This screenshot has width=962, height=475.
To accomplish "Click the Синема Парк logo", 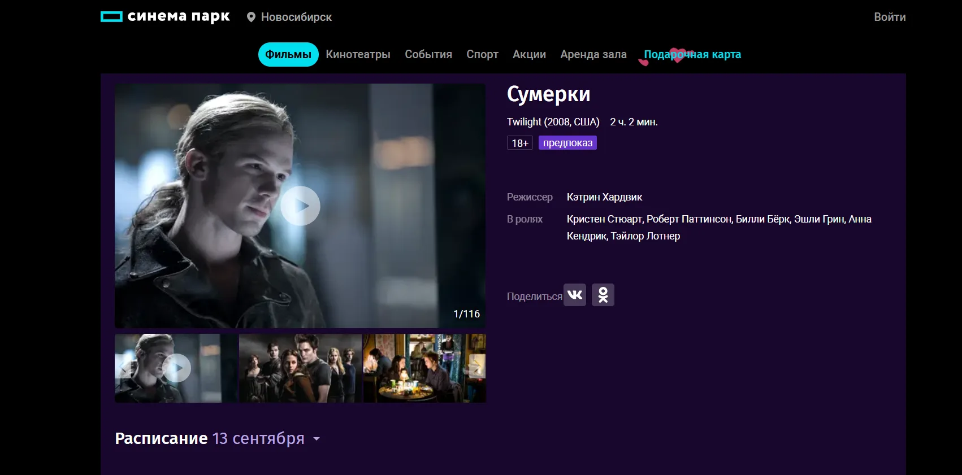I will point(165,16).
